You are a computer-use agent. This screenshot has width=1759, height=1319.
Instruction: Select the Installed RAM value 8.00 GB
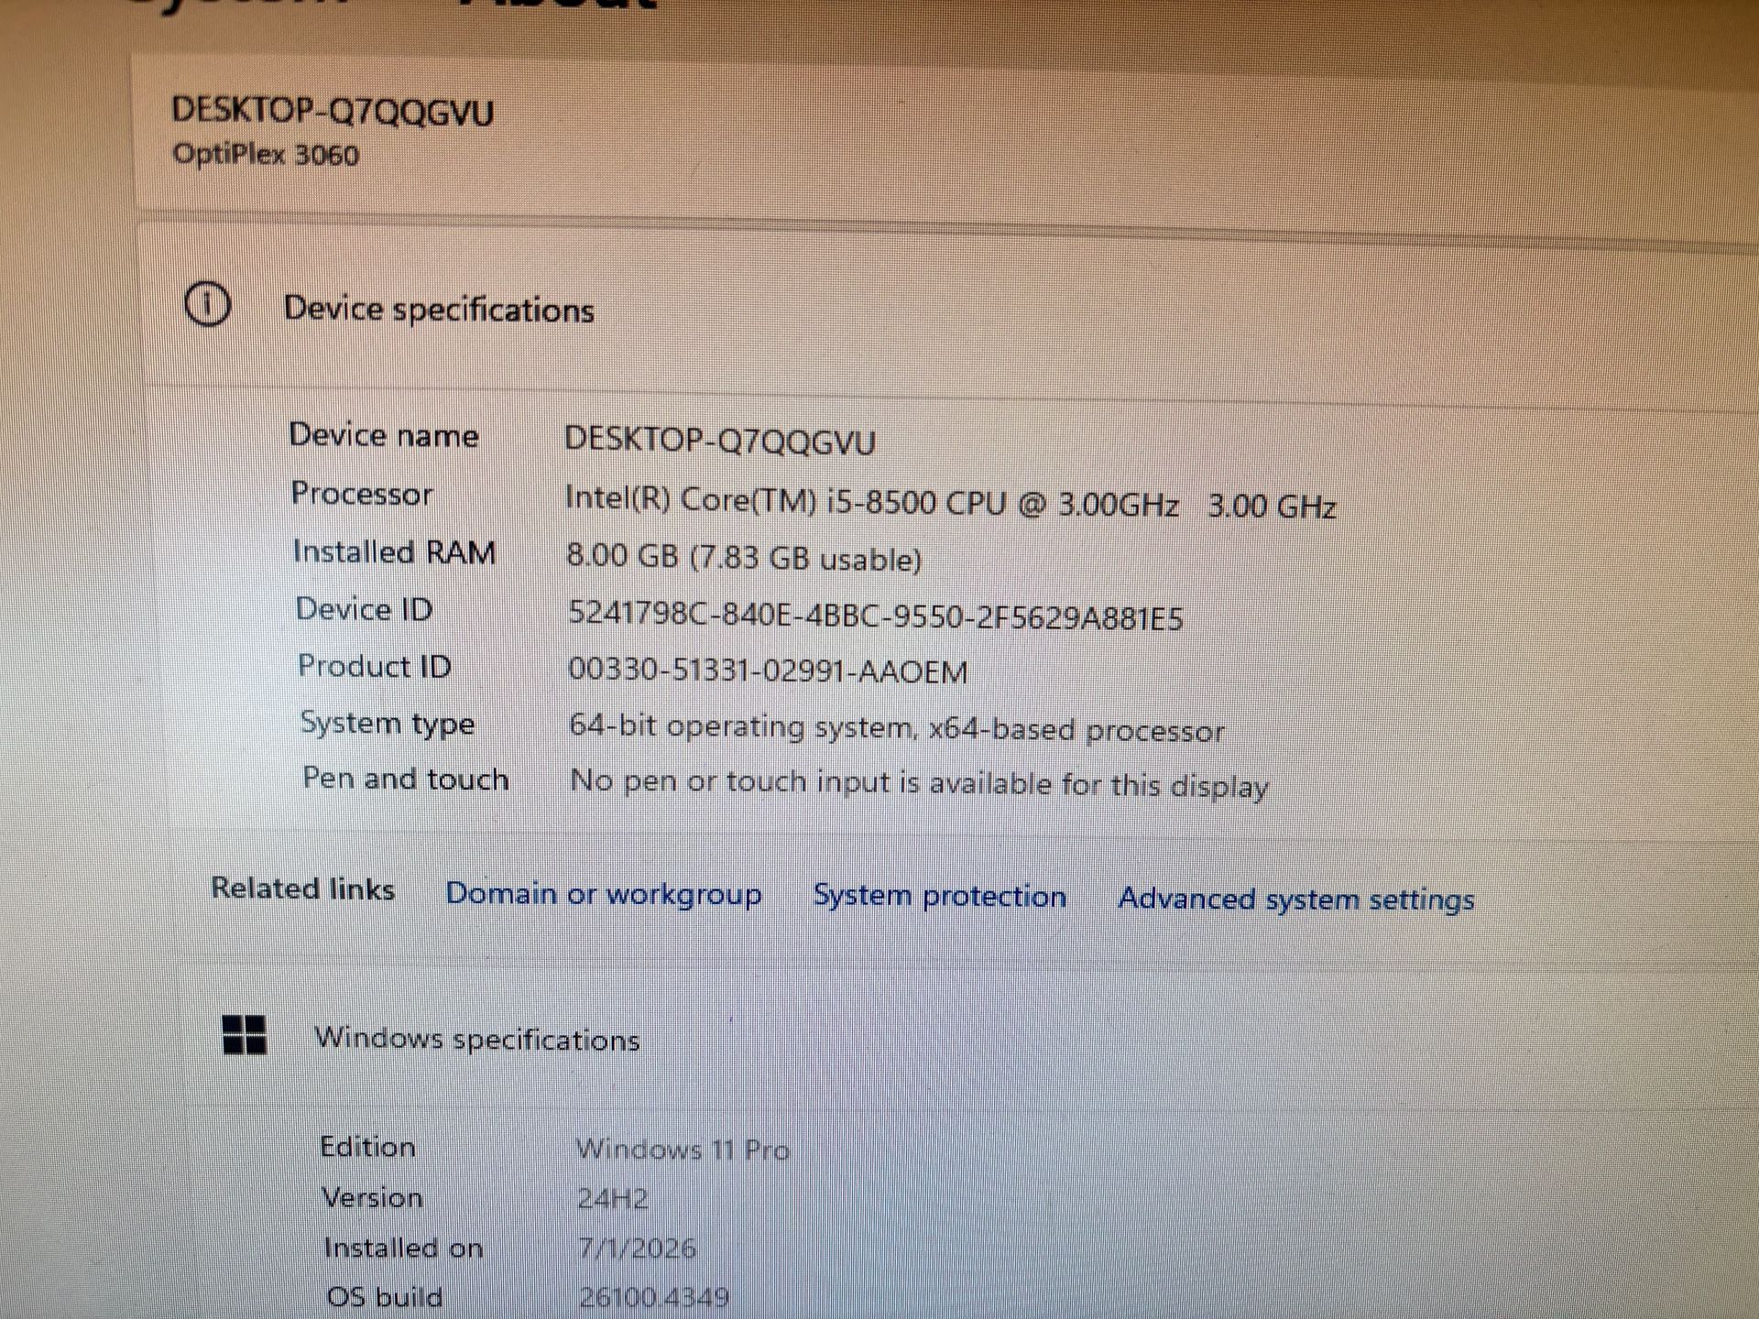coord(744,558)
